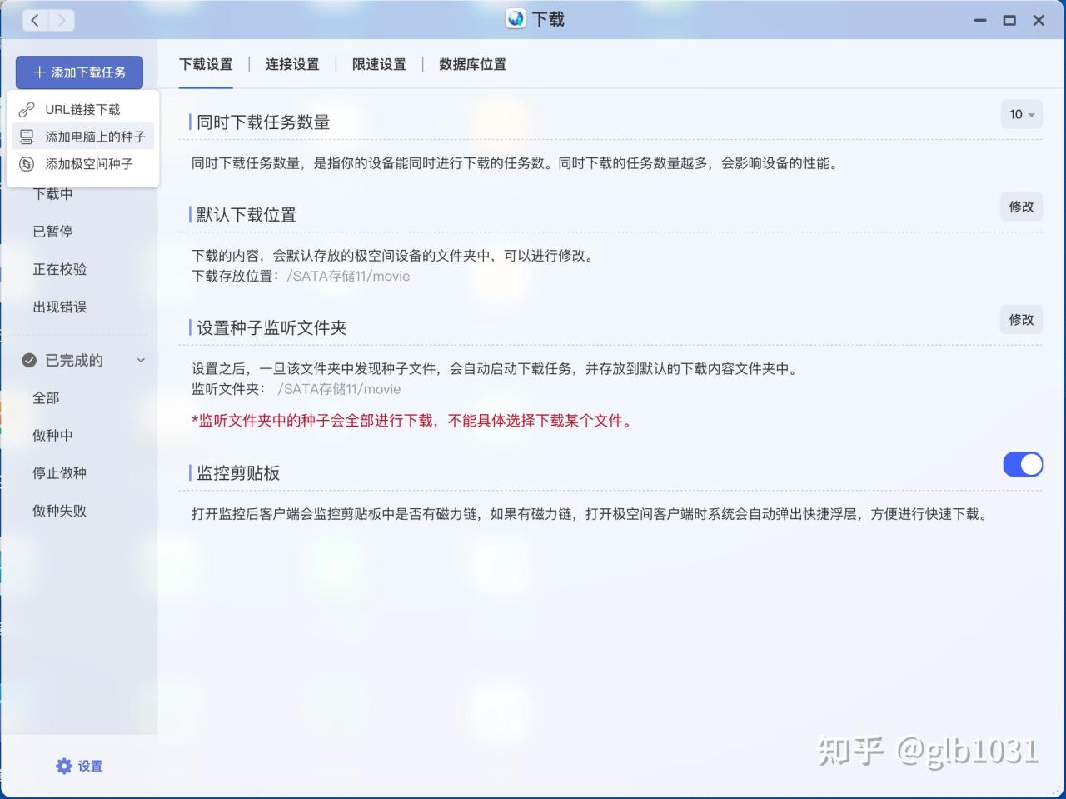Click the back navigation arrow
Screen dimensions: 1066x799
click(34, 19)
